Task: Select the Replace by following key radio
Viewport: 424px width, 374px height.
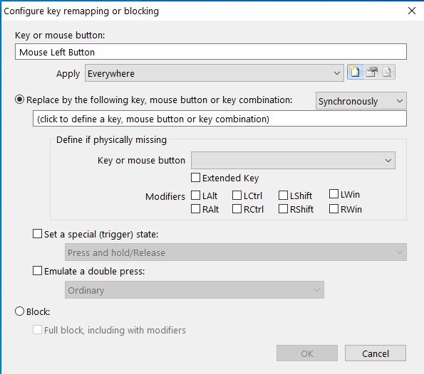Action: (19, 100)
